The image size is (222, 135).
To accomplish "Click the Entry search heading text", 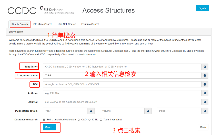I will pos(16,32).
